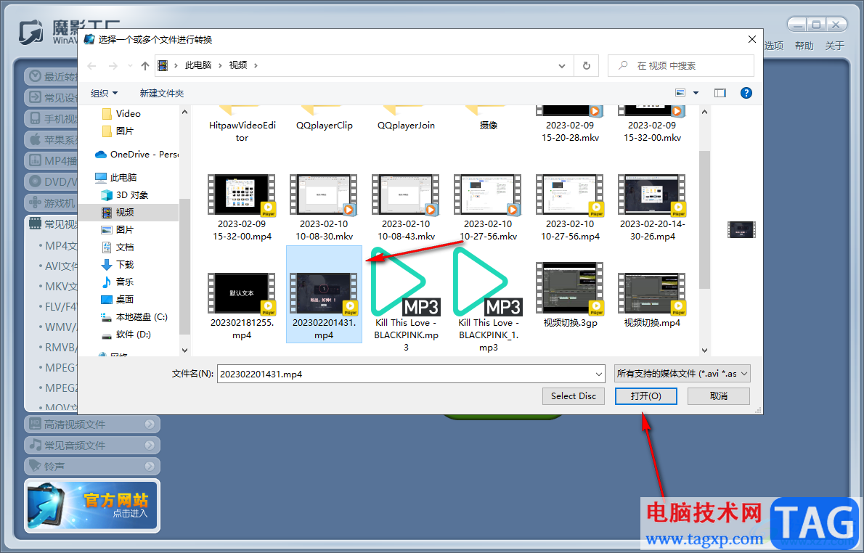The height and width of the screenshot is (553, 864).
Task: Open file dialog help icon
Action: pos(746,93)
